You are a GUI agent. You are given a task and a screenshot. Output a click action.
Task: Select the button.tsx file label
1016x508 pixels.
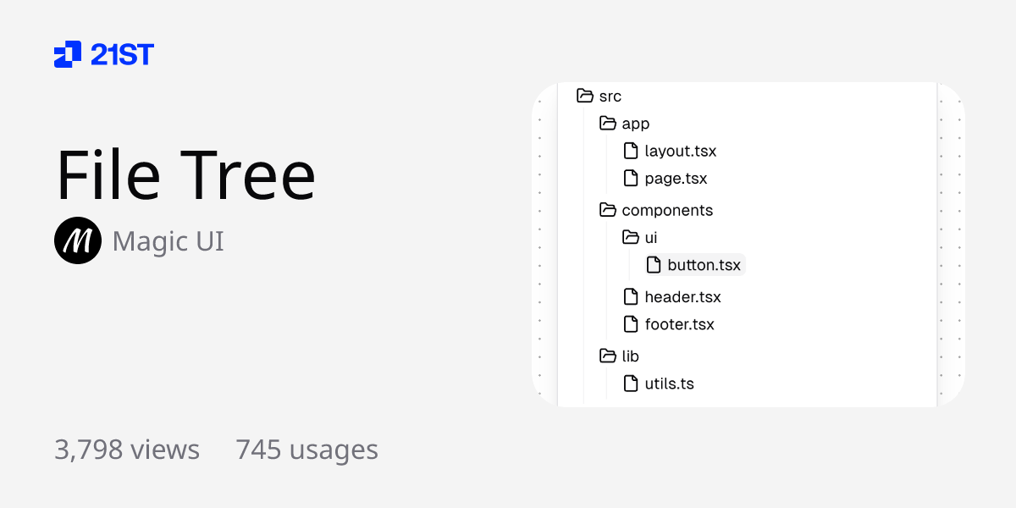click(x=704, y=265)
